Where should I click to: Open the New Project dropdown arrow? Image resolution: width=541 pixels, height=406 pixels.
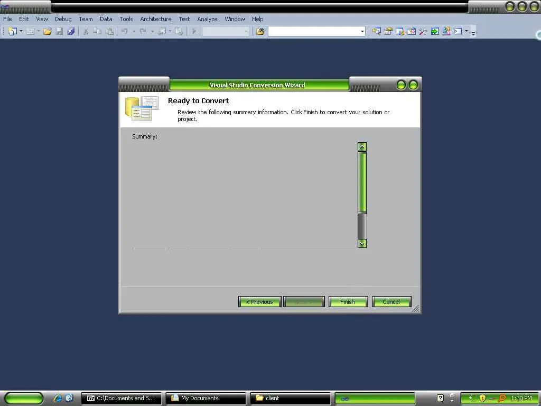pos(21,31)
